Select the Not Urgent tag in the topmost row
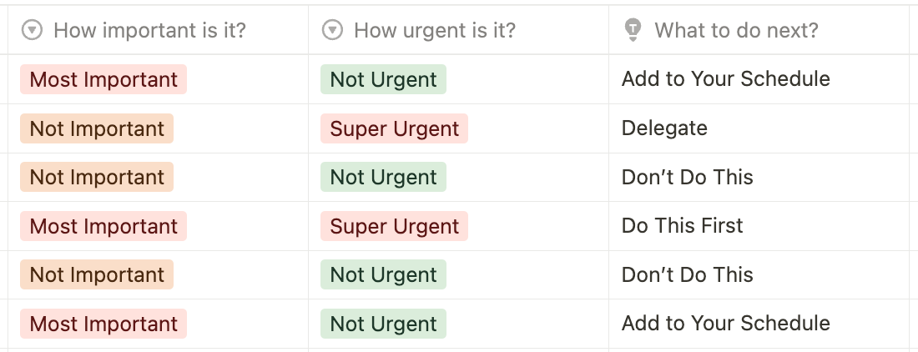This screenshot has width=918, height=352. tap(384, 79)
